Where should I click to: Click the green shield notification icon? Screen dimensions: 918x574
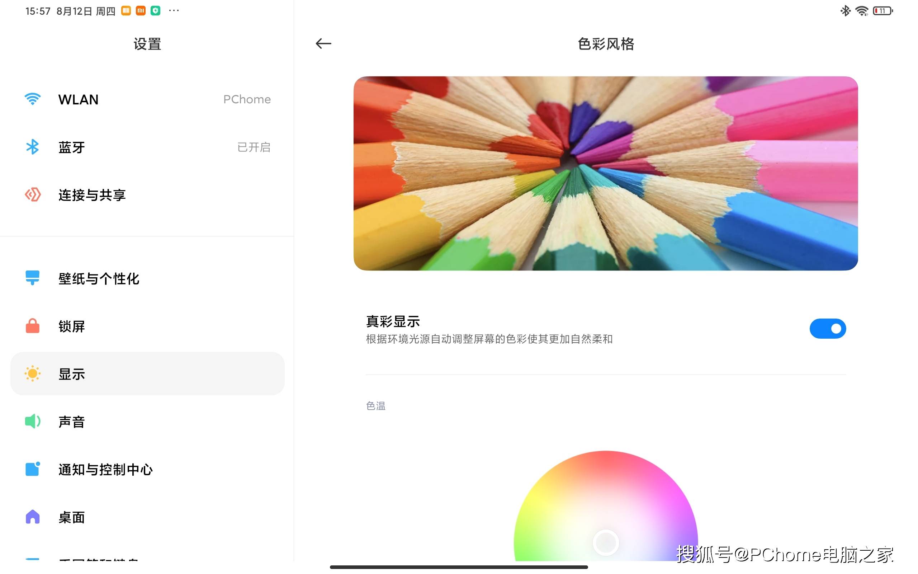[156, 11]
